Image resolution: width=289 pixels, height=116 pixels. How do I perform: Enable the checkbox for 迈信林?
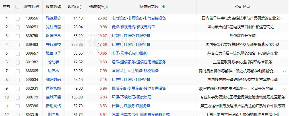coord(18,71)
